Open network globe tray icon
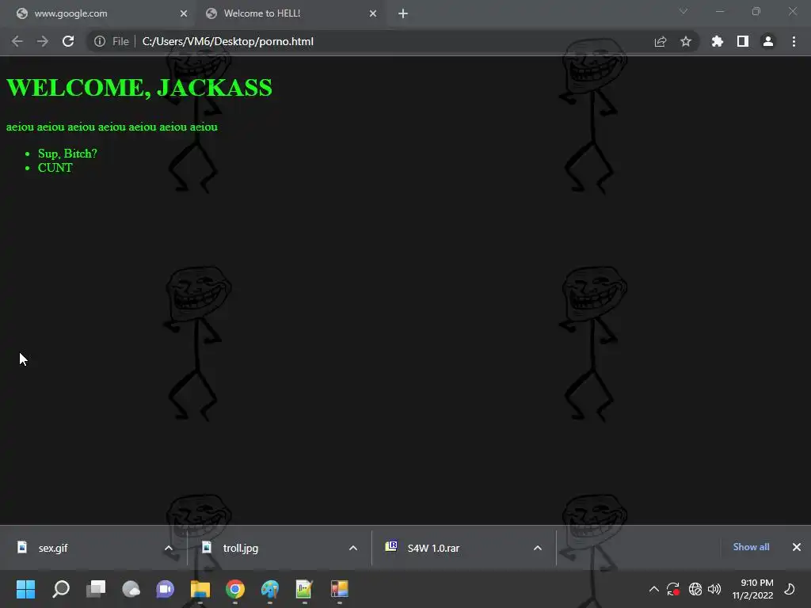This screenshot has width=811, height=608. click(695, 589)
